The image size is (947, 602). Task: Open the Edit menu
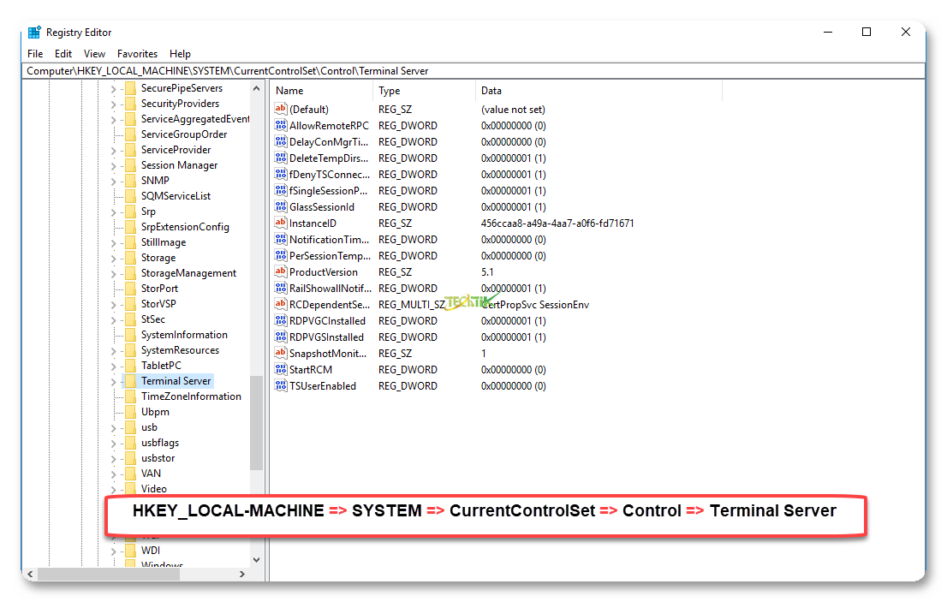coord(63,54)
